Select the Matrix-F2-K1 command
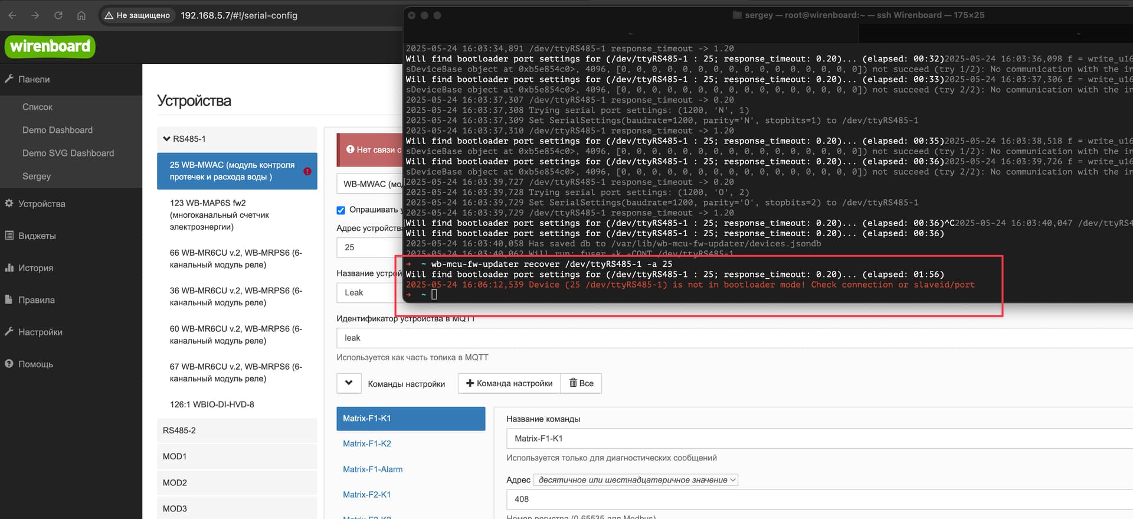This screenshot has width=1133, height=519. click(367, 495)
